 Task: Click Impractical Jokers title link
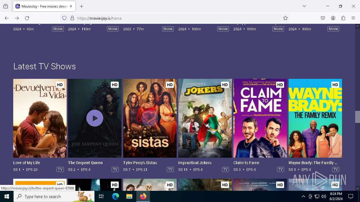click(195, 163)
